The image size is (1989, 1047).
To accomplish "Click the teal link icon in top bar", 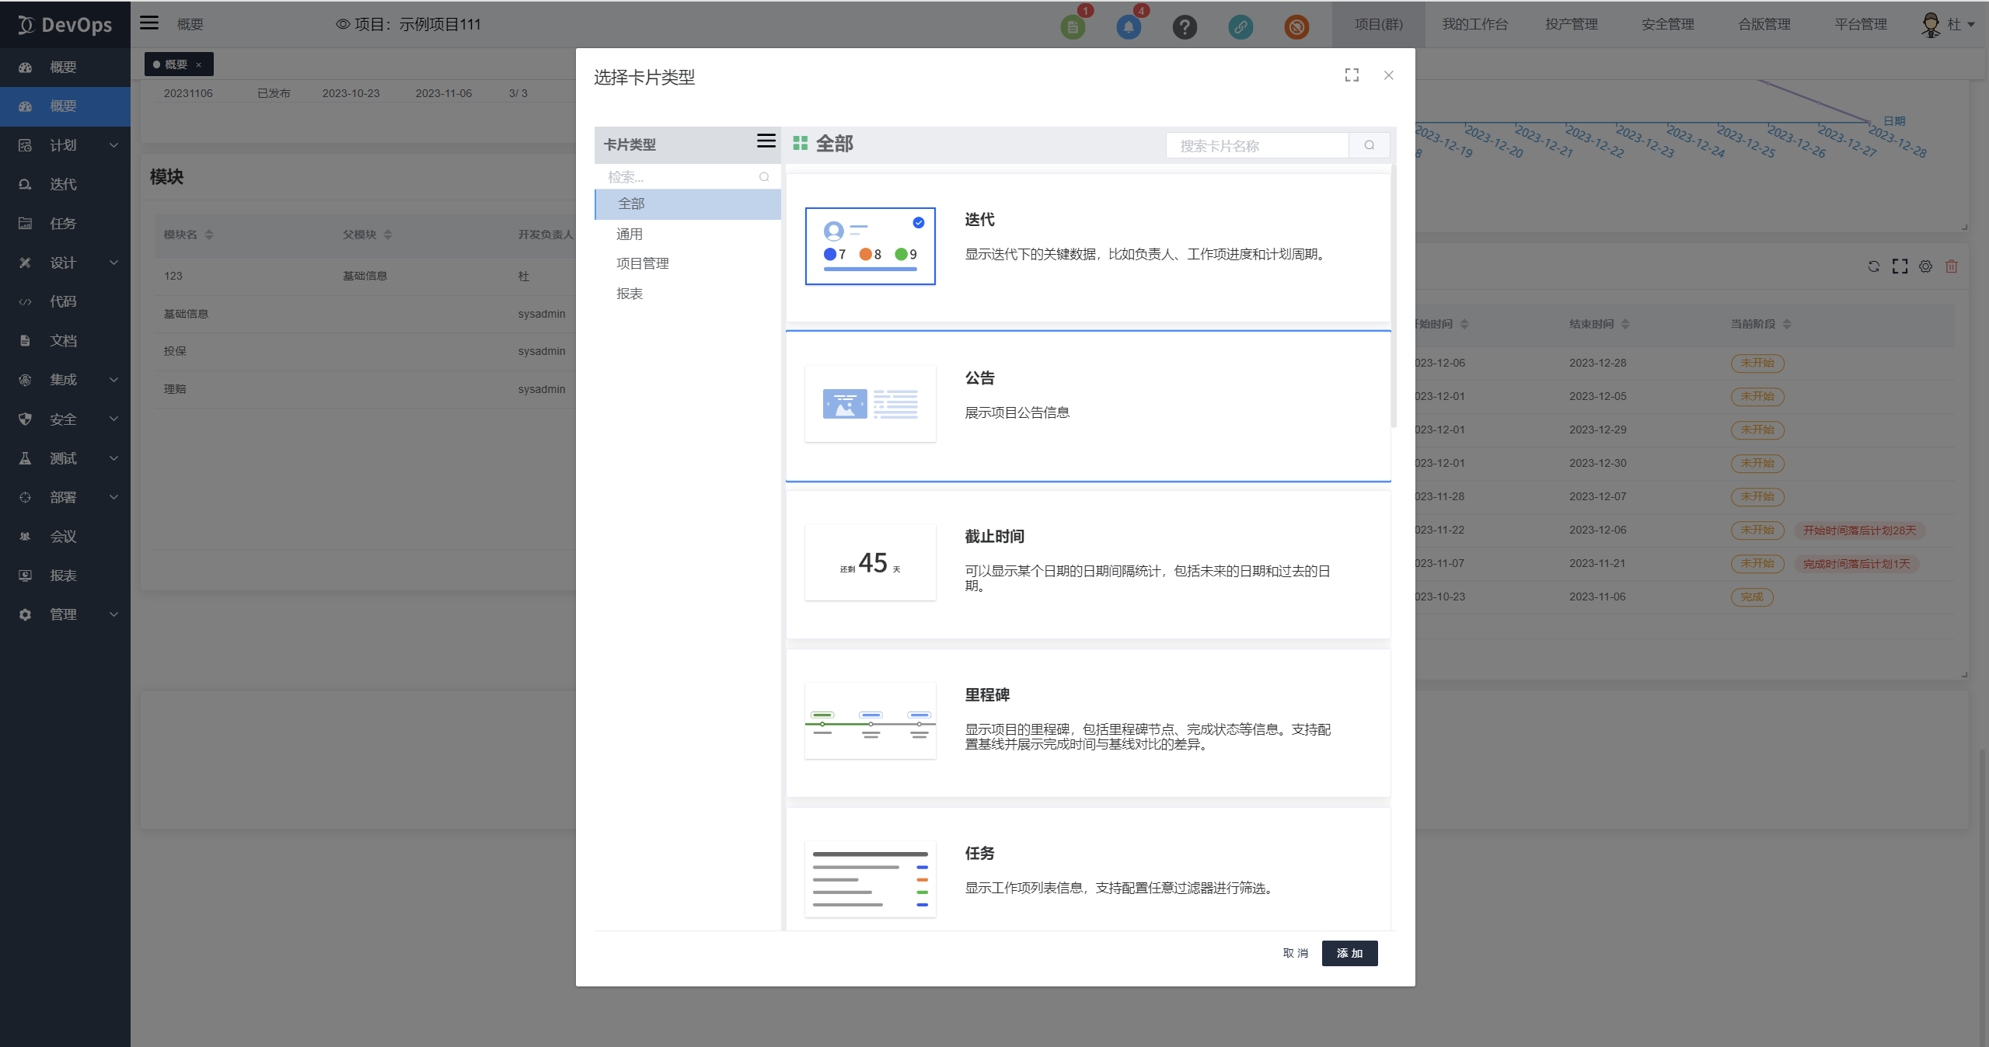I will click(1240, 27).
